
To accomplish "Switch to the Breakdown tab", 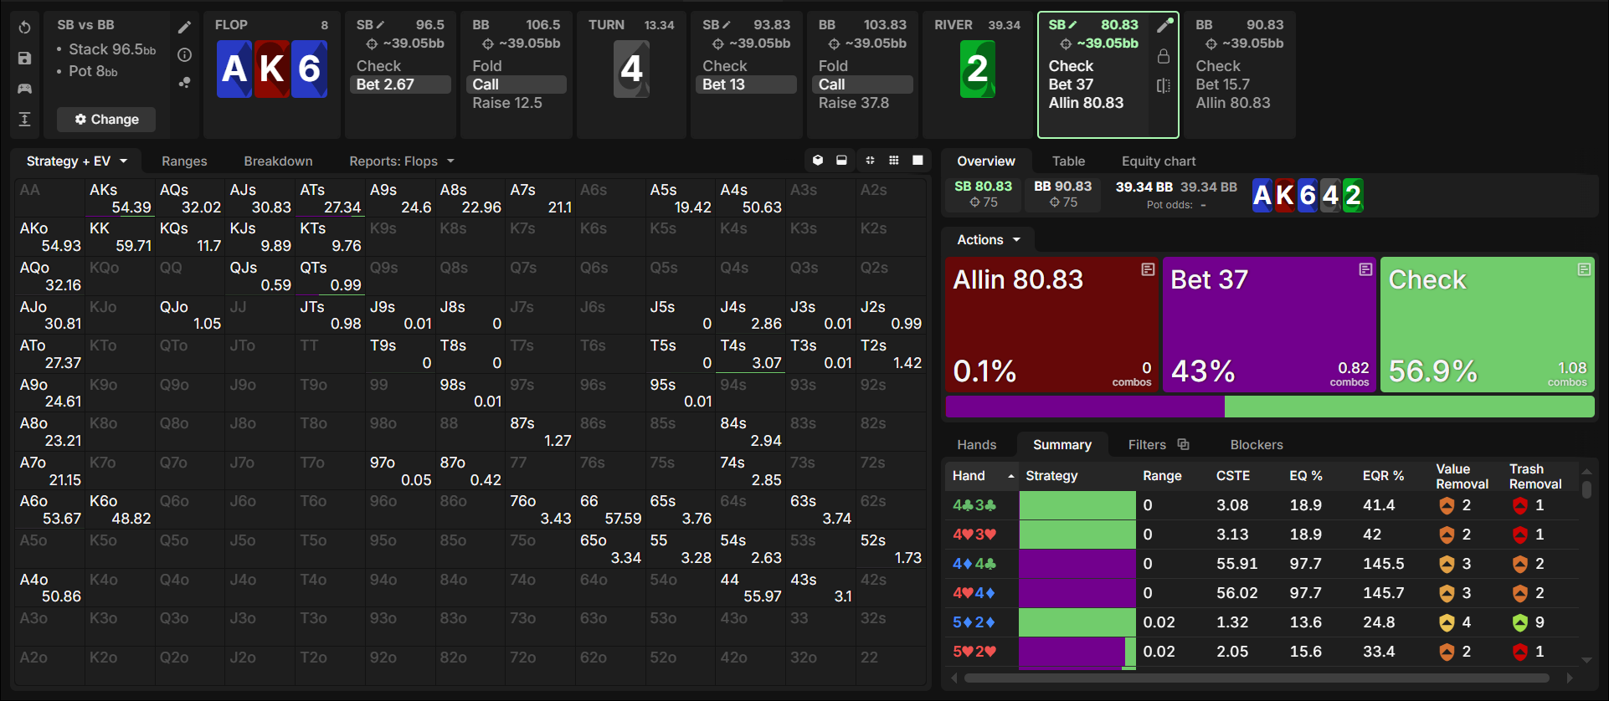I will tap(278, 161).
